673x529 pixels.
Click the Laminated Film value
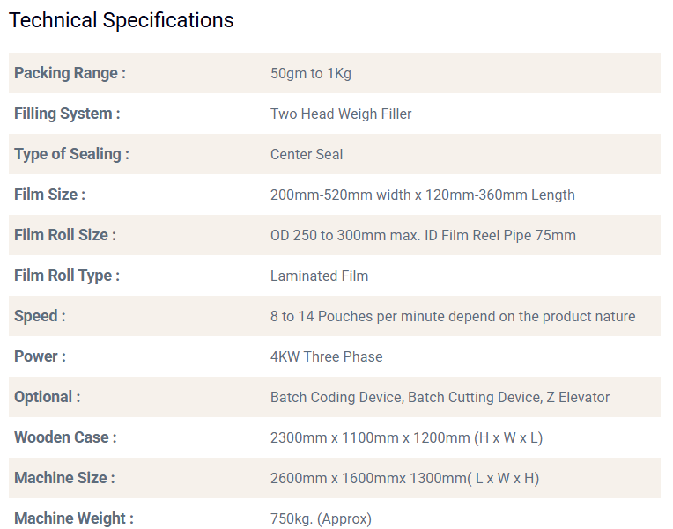tap(319, 276)
